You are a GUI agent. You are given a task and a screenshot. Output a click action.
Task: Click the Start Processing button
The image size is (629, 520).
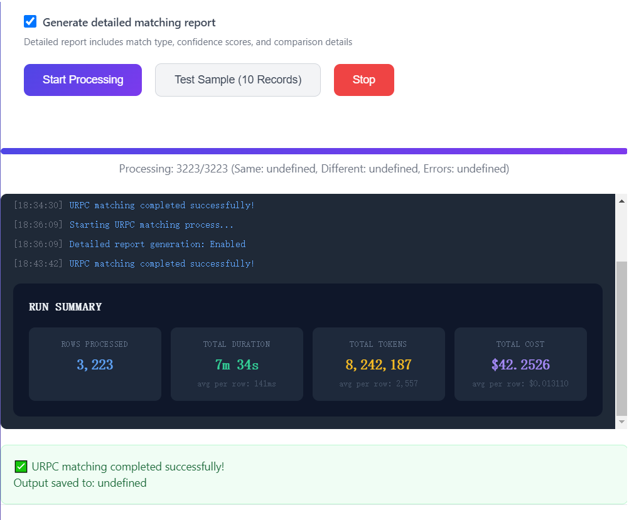point(82,80)
